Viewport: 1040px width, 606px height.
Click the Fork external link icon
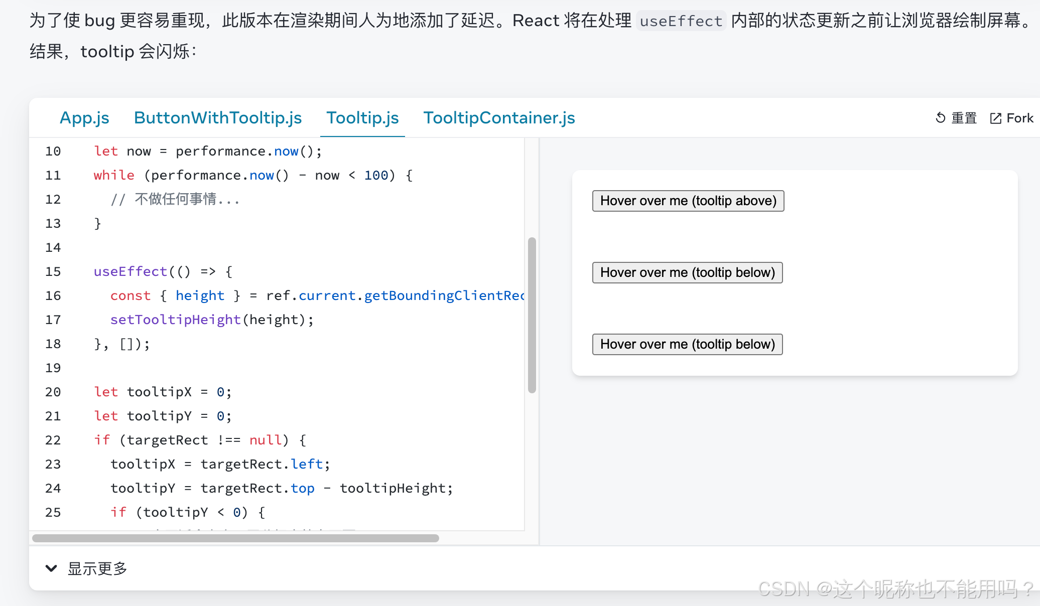coord(995,118)
